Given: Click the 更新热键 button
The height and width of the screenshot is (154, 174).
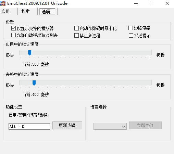Looking at the screenshot, I should tap(67, 125).
